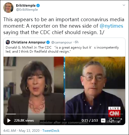The image size is (129, 135).
Task: Open the ErikWemple display name link
Action: pyautogui.click(x=26, y=6)
